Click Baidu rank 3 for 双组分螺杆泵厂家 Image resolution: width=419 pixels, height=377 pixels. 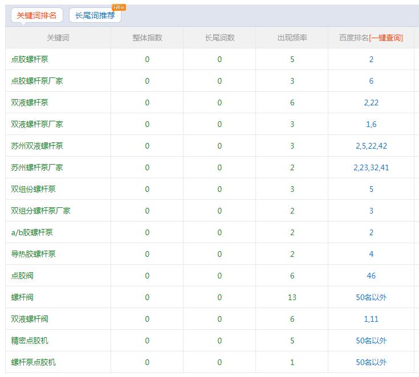coord(371,211)
